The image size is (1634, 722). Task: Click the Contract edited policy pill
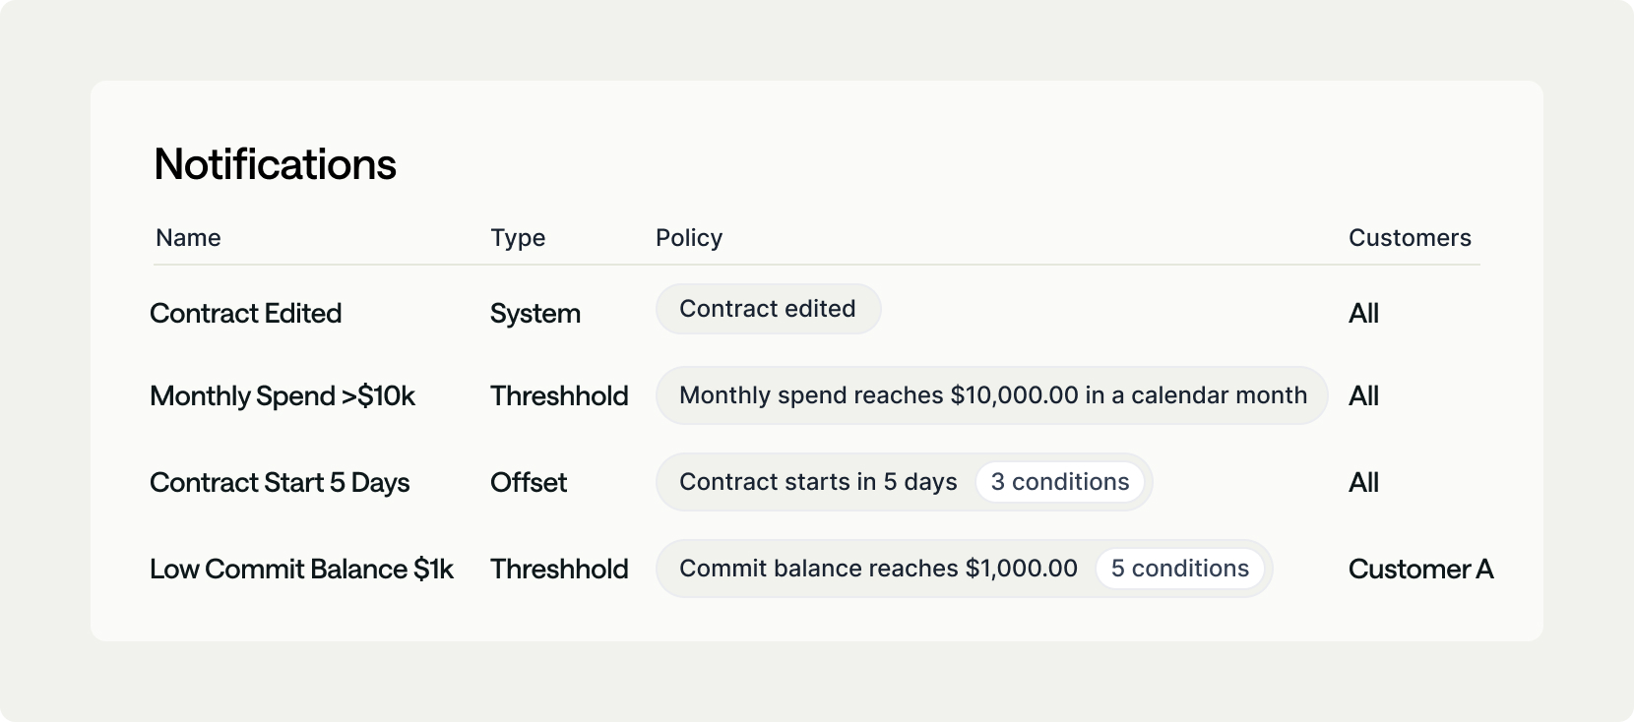coord(768,309)
